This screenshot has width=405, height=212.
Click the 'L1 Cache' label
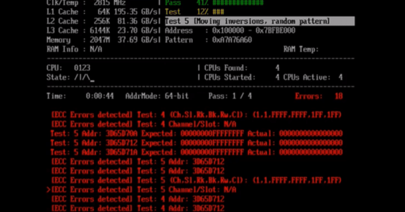coord(62,12)
